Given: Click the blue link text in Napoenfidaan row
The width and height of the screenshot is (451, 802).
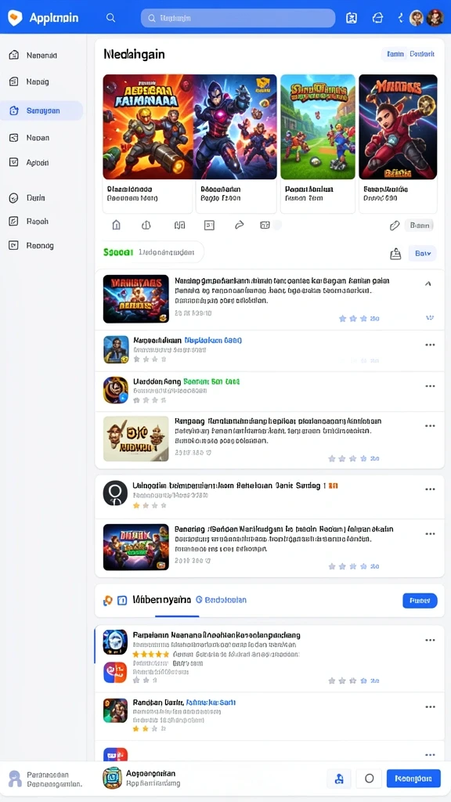Looking at the screenshot, I should pos(213,340).
